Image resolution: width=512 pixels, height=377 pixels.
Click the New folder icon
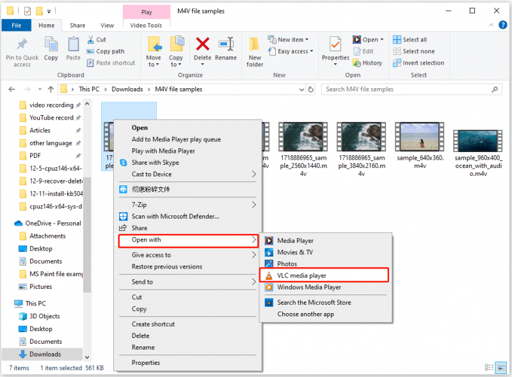point(254,45)
